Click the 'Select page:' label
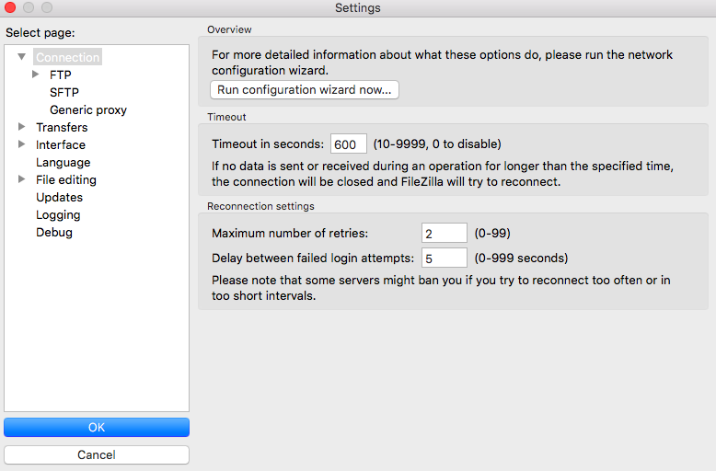 tap(40, 33)
